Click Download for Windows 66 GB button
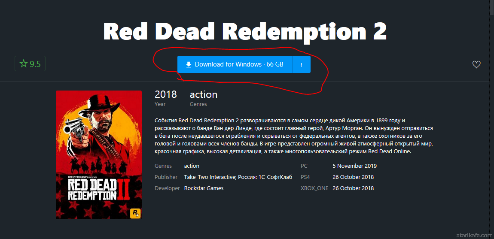Screen dimensions: 494x239 click(x=235, y=64)
